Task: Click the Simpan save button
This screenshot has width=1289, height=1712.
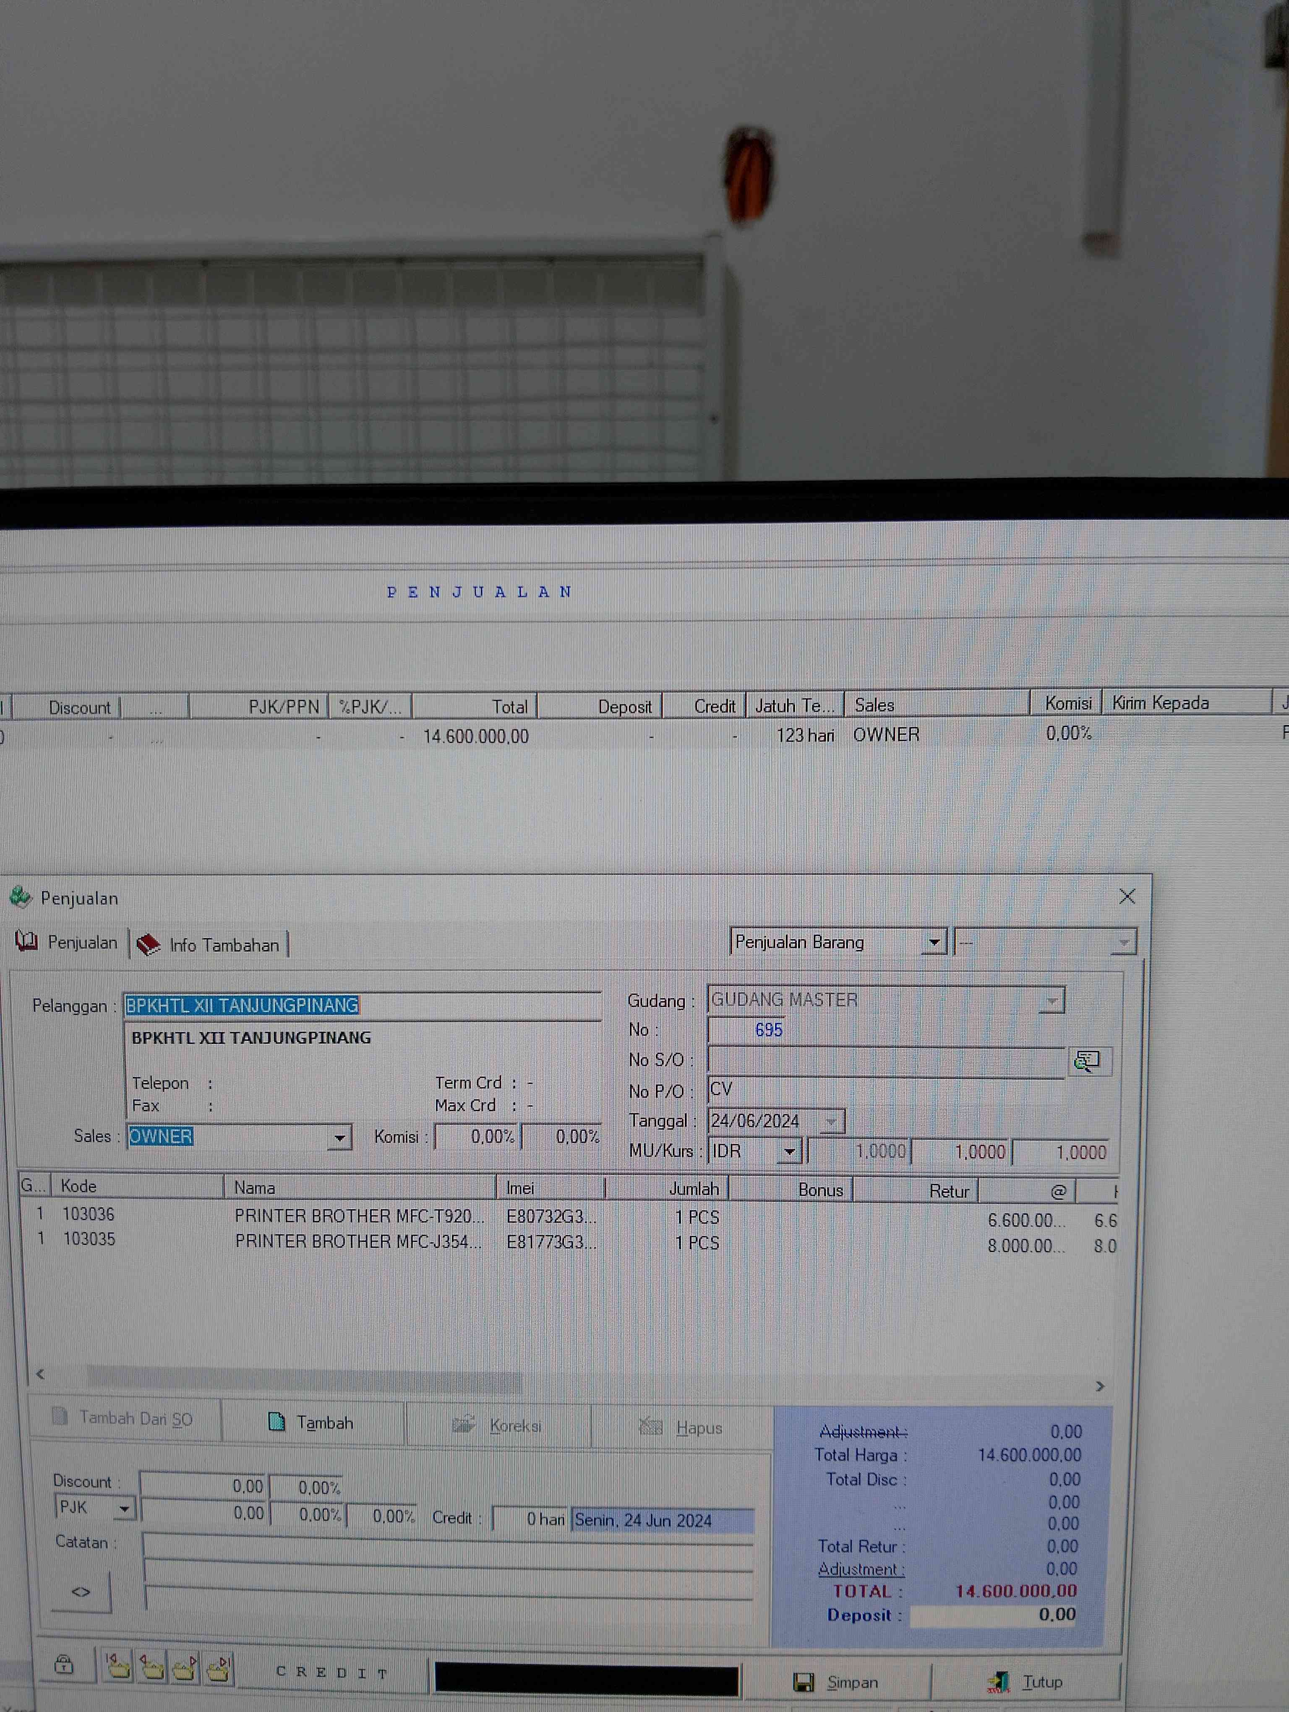Action: tap(836, 1682)
